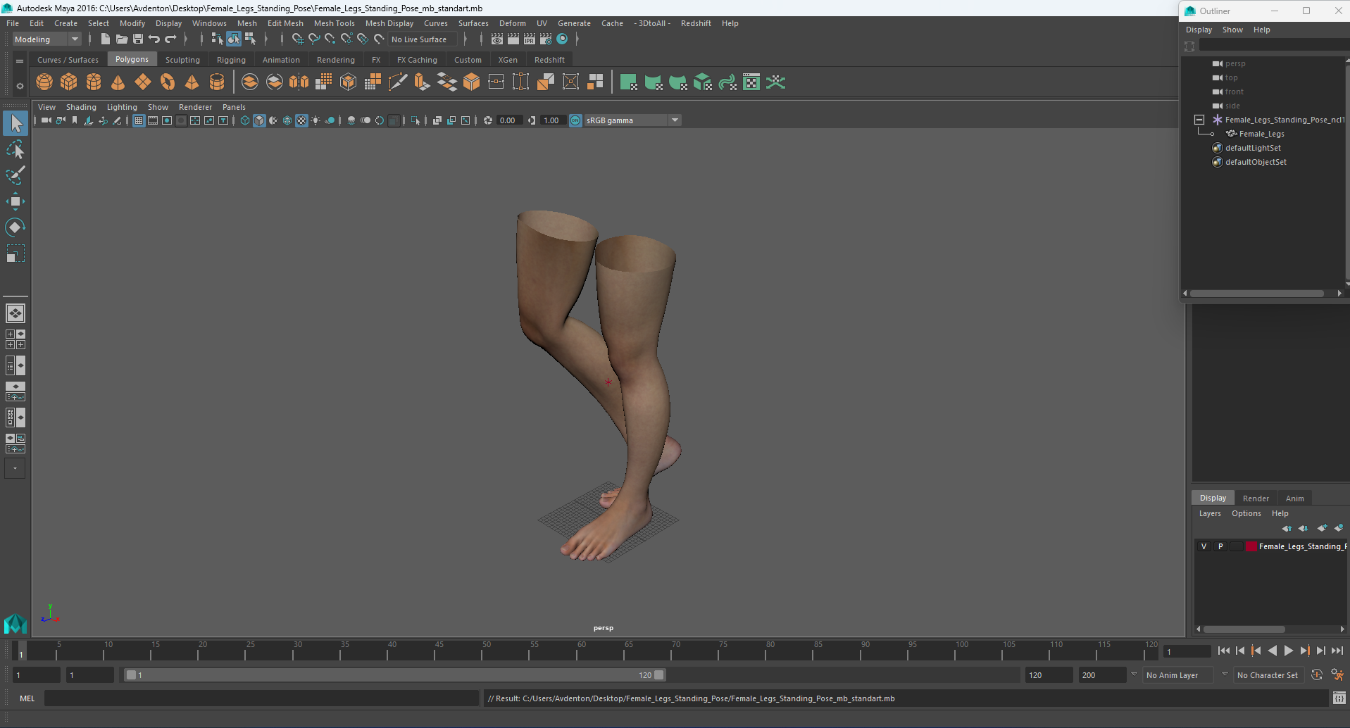This screenshot has width=1350, height=728.
Task: Create a new scene file
Action: (x=105, y=39)
